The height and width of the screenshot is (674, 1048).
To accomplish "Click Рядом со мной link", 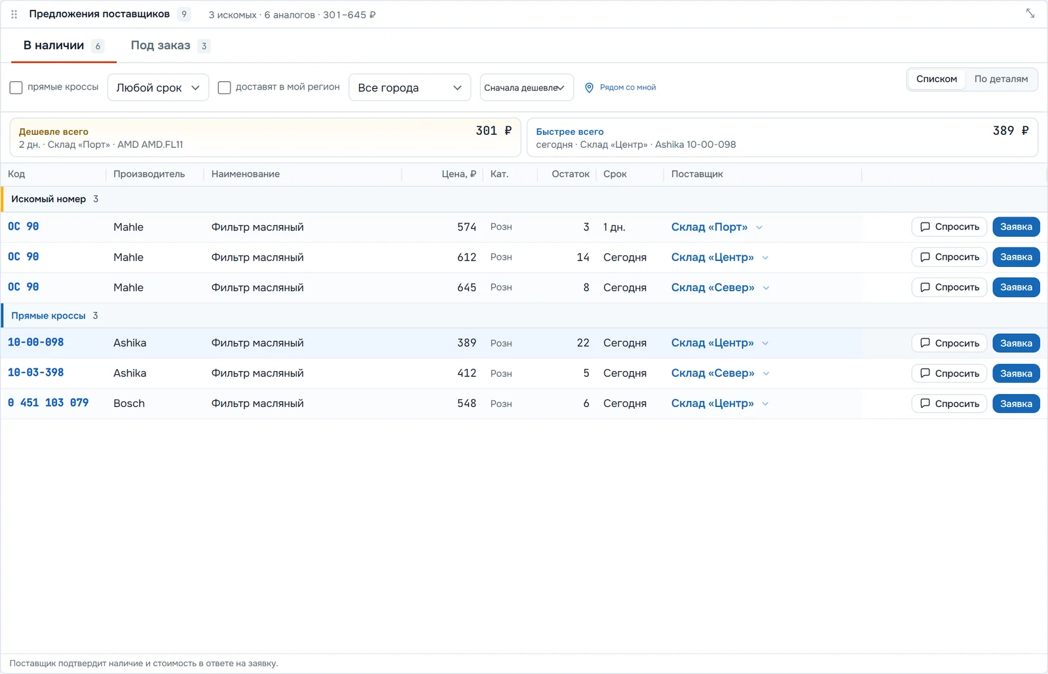I will [x=627, y=88].
